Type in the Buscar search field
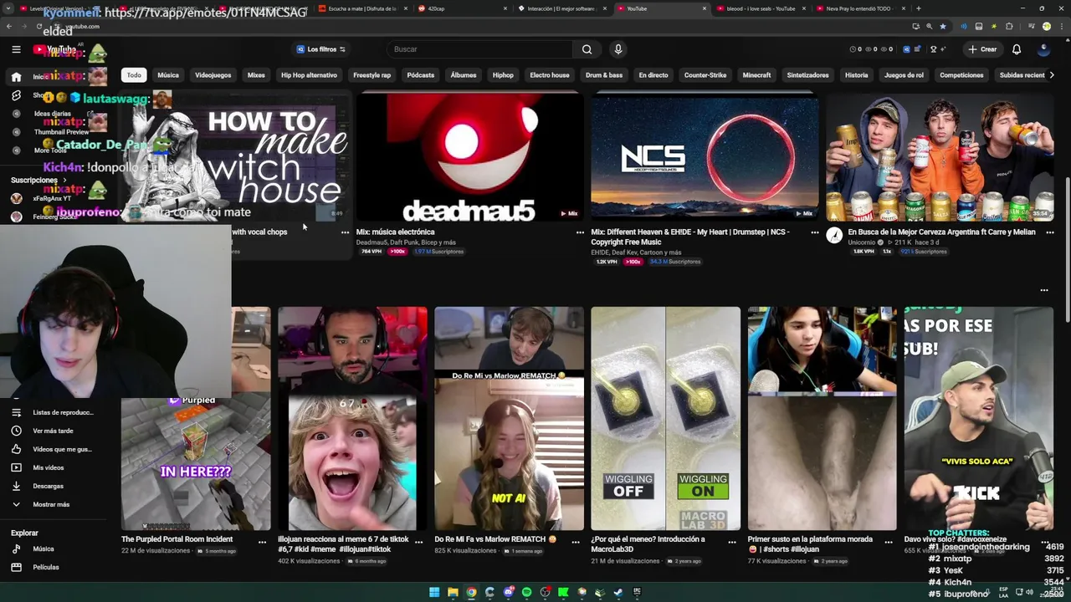 [481, 49]
